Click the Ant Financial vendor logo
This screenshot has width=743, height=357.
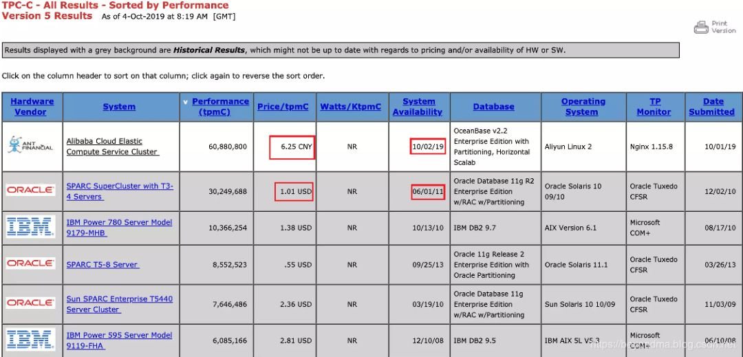[31, 145]
